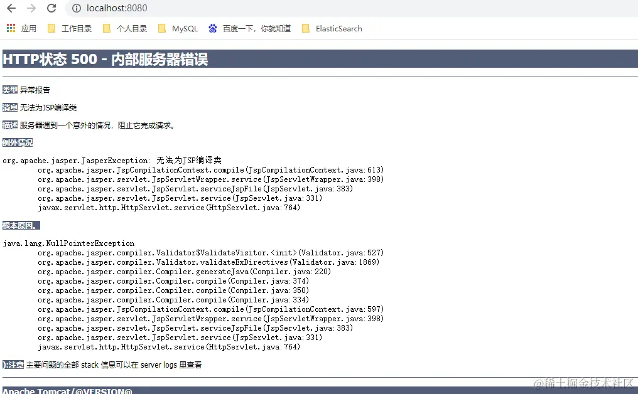638x394 pixels.
Task: Click the Validator.java:527 stack line
Action: click(211, 252)
